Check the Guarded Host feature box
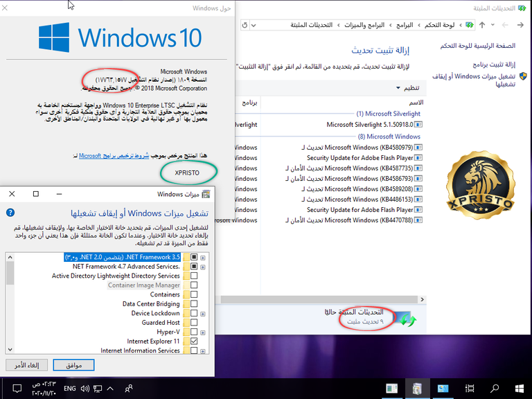Viewport: 532px width, 399px height. pyautogui.click(x=194, y=323)
